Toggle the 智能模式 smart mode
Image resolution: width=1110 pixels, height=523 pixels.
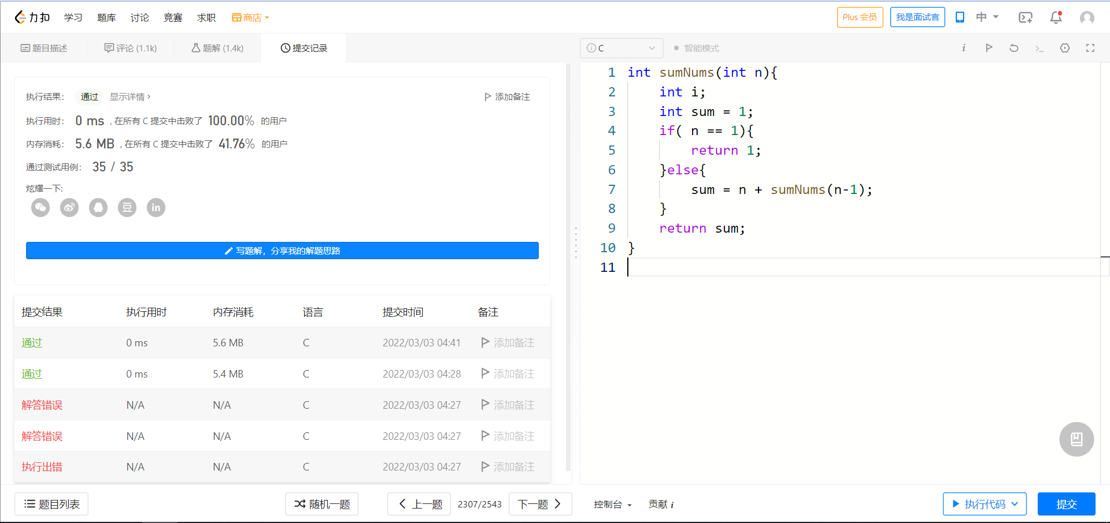(x=697, y=48)
